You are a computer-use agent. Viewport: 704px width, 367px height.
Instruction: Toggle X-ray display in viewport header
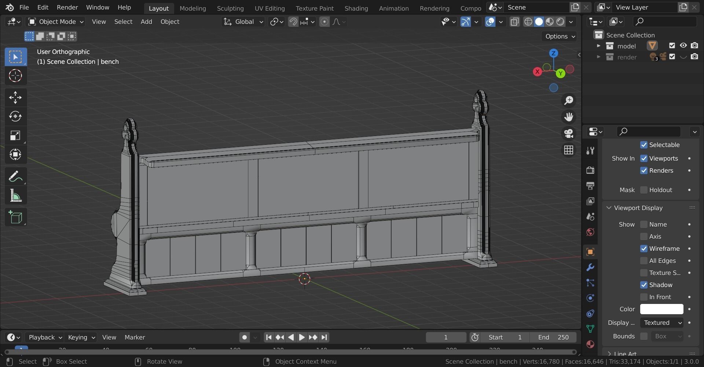pos(515,22)
